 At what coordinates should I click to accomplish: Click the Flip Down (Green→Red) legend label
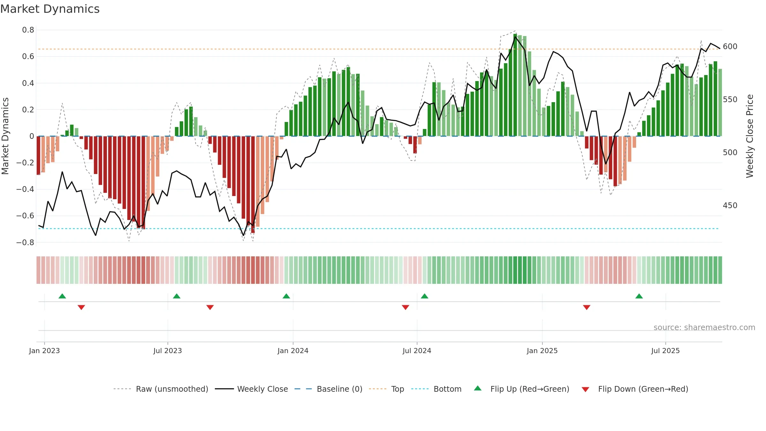click(643, 389)
